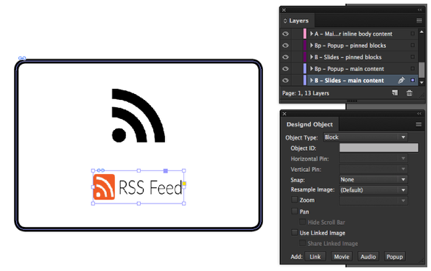Select the Layers panel tab

click(298, 21)
